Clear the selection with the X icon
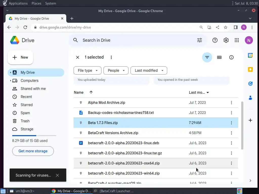Screen dimensions: 259x194 [x=77, y=57]
